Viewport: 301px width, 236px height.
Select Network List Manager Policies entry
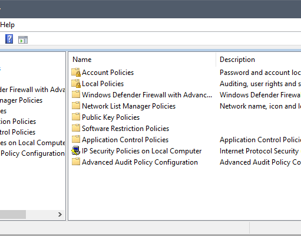pos(128,106)
